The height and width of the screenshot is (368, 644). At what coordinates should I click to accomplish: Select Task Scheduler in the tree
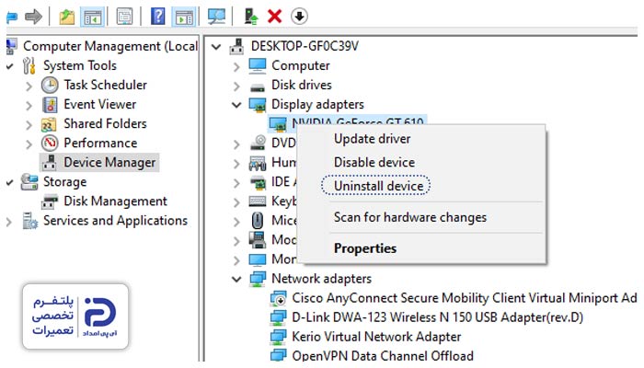(x=105, y=85)
